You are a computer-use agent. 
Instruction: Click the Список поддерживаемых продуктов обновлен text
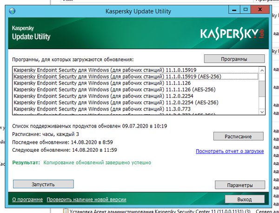pyautogui.click(x=89, y=126)
